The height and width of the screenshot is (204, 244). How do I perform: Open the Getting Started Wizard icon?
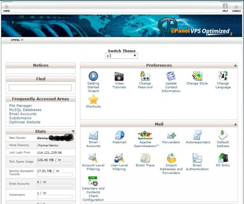click(x=93, y=76)
